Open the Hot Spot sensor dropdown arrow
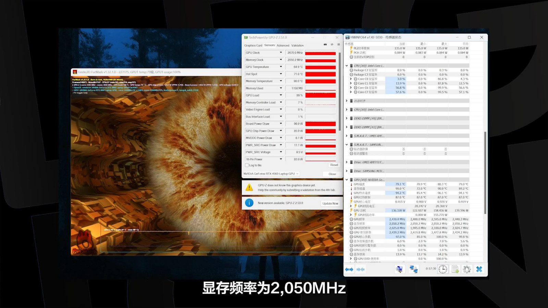Screen dimensions: 548x308 click(281, 74)
